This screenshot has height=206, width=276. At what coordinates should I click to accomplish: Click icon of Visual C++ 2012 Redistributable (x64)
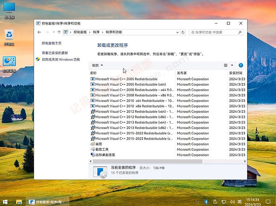point(93,111)
